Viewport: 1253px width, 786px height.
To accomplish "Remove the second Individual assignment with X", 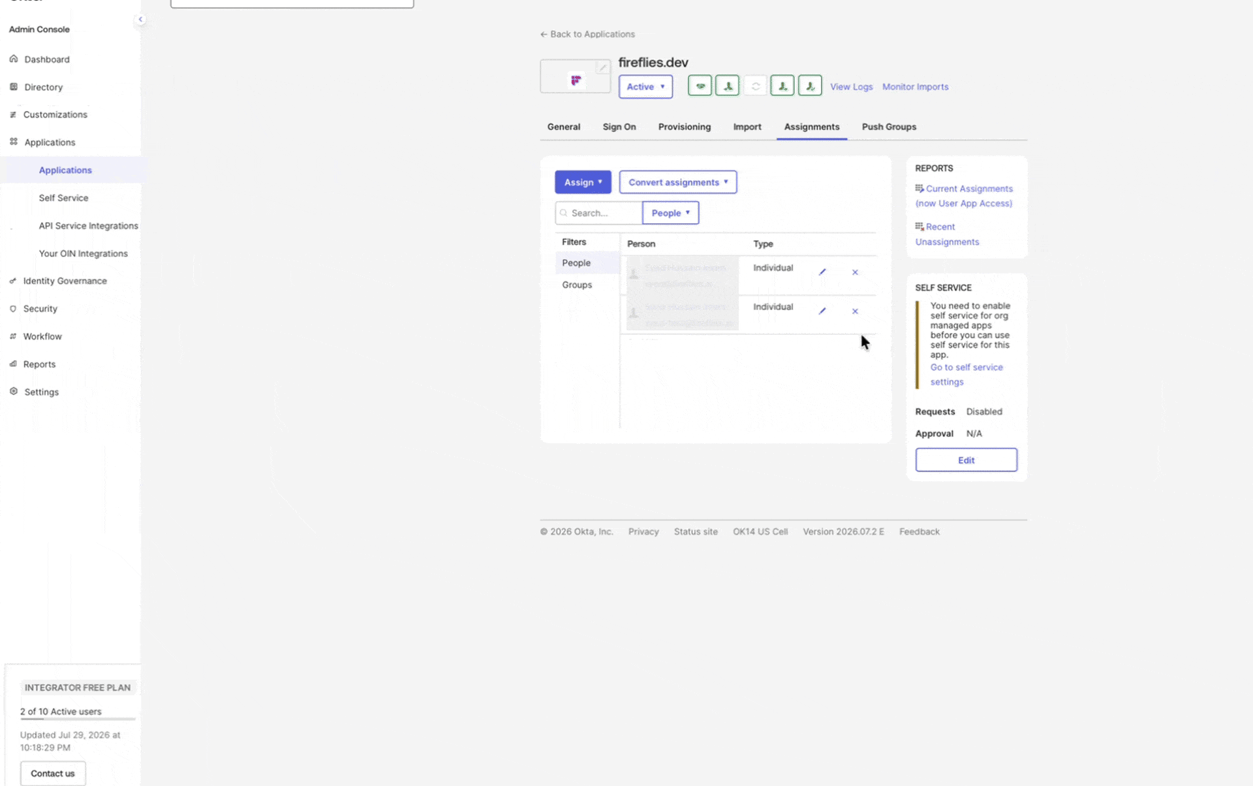I will pyautogui.click(x=855, y=311).
